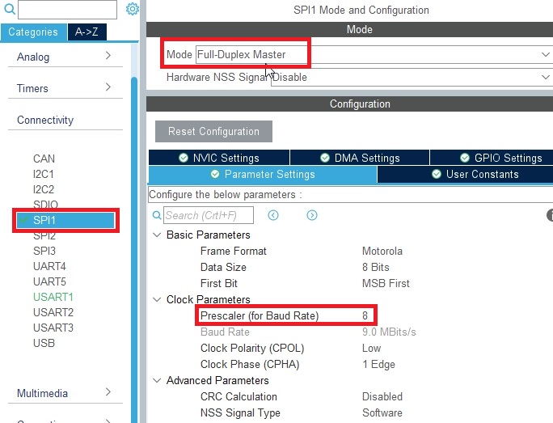Expand the Analog category
Screen dimensions: 553x423
click(x=65, y=57)
